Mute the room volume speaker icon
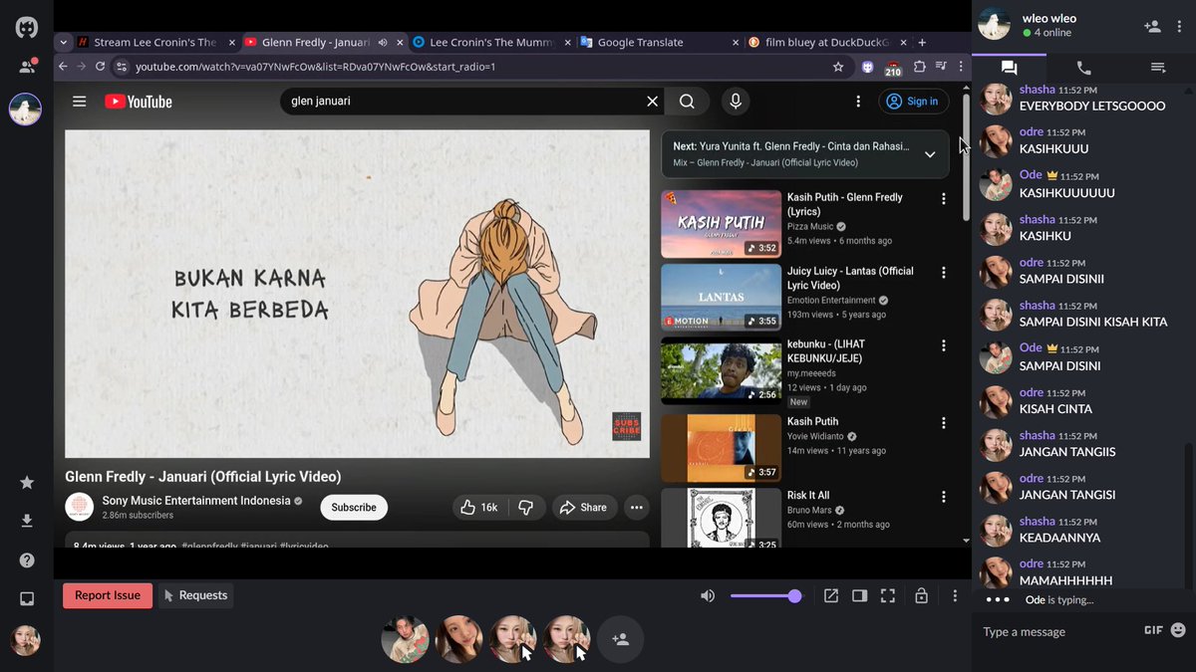 (708, 596)
